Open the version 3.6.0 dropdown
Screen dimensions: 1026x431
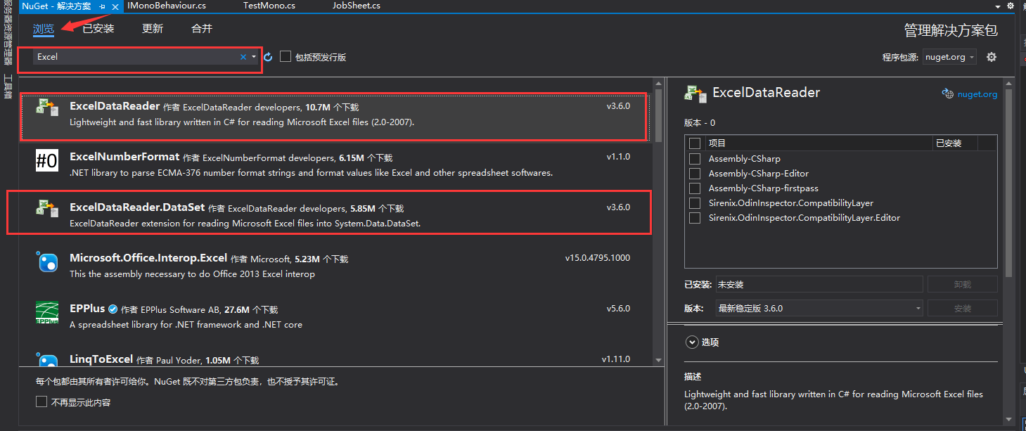[819, 308]
